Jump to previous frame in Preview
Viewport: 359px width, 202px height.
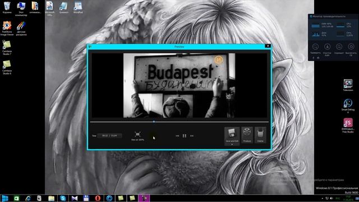pos(177,136)
